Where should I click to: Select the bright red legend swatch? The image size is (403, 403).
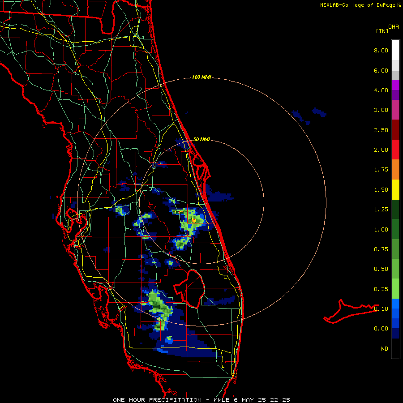pyautogui.click(x=395, y=150)
